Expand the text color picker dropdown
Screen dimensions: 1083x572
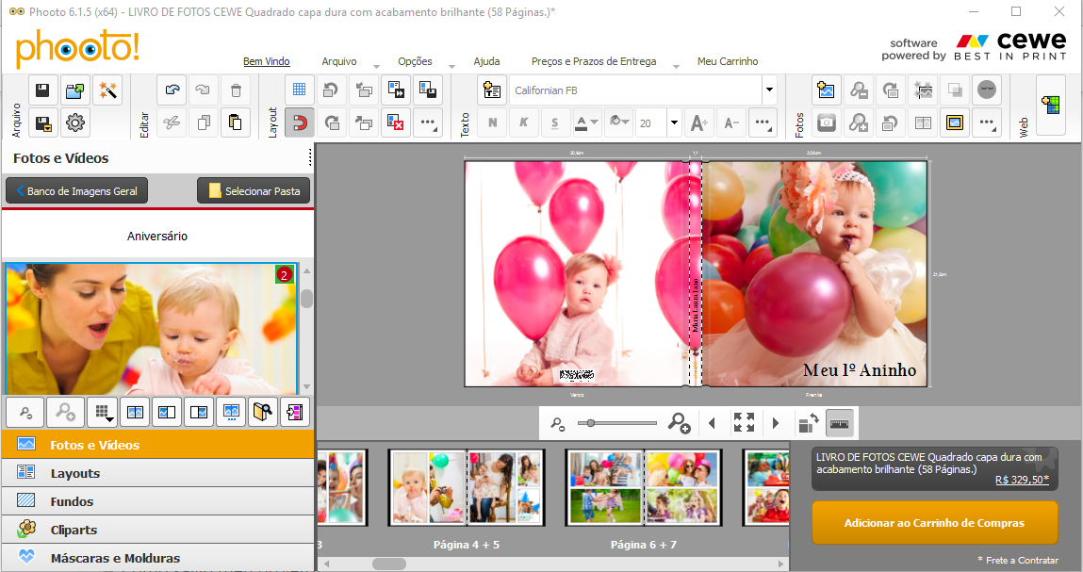[596, 123]
